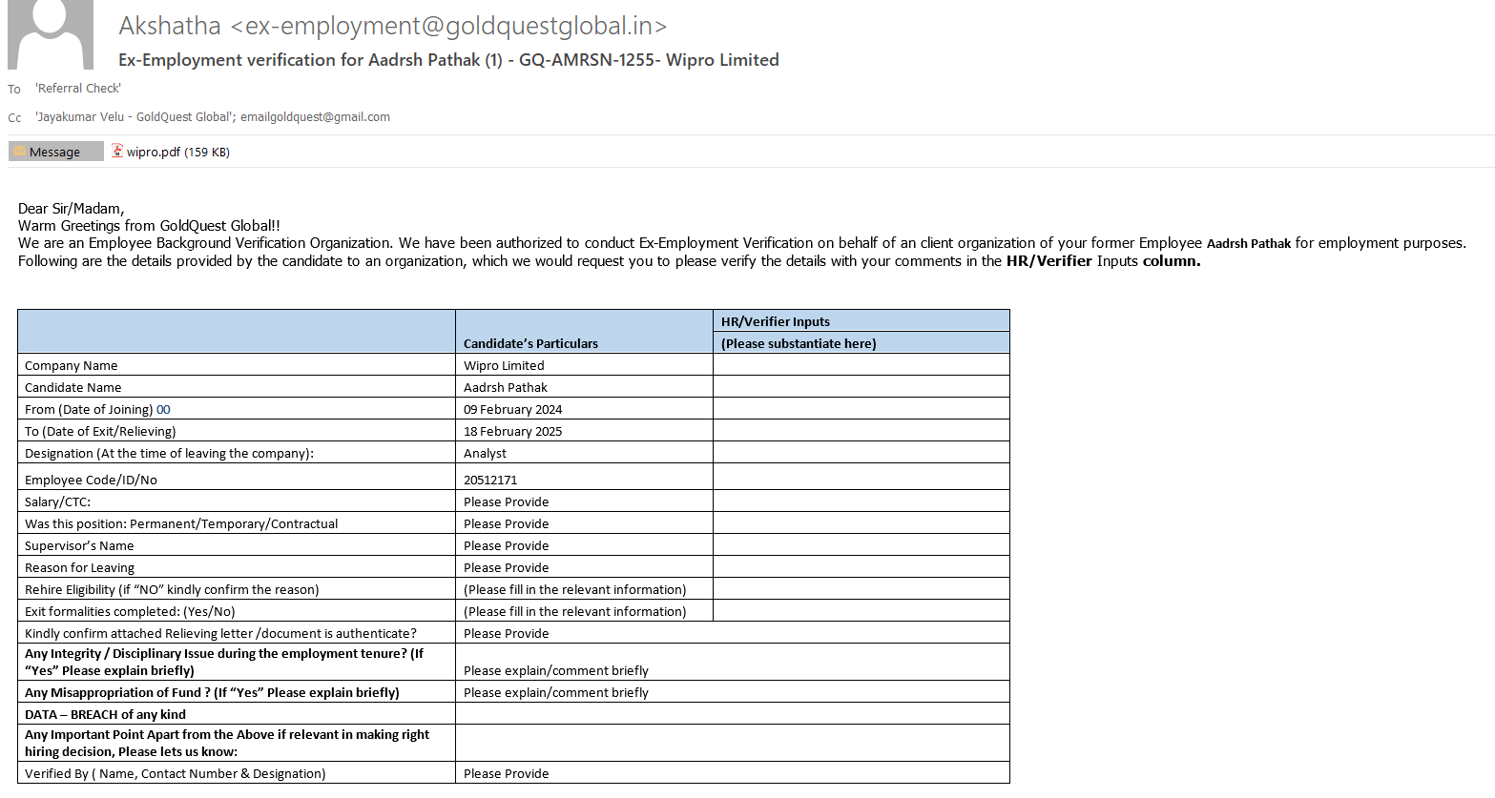This screenshot has width=1495, height=798.
Task: Click the 'Dear Sir/Madam,' greeting line
Action: (x=72, y=209)
